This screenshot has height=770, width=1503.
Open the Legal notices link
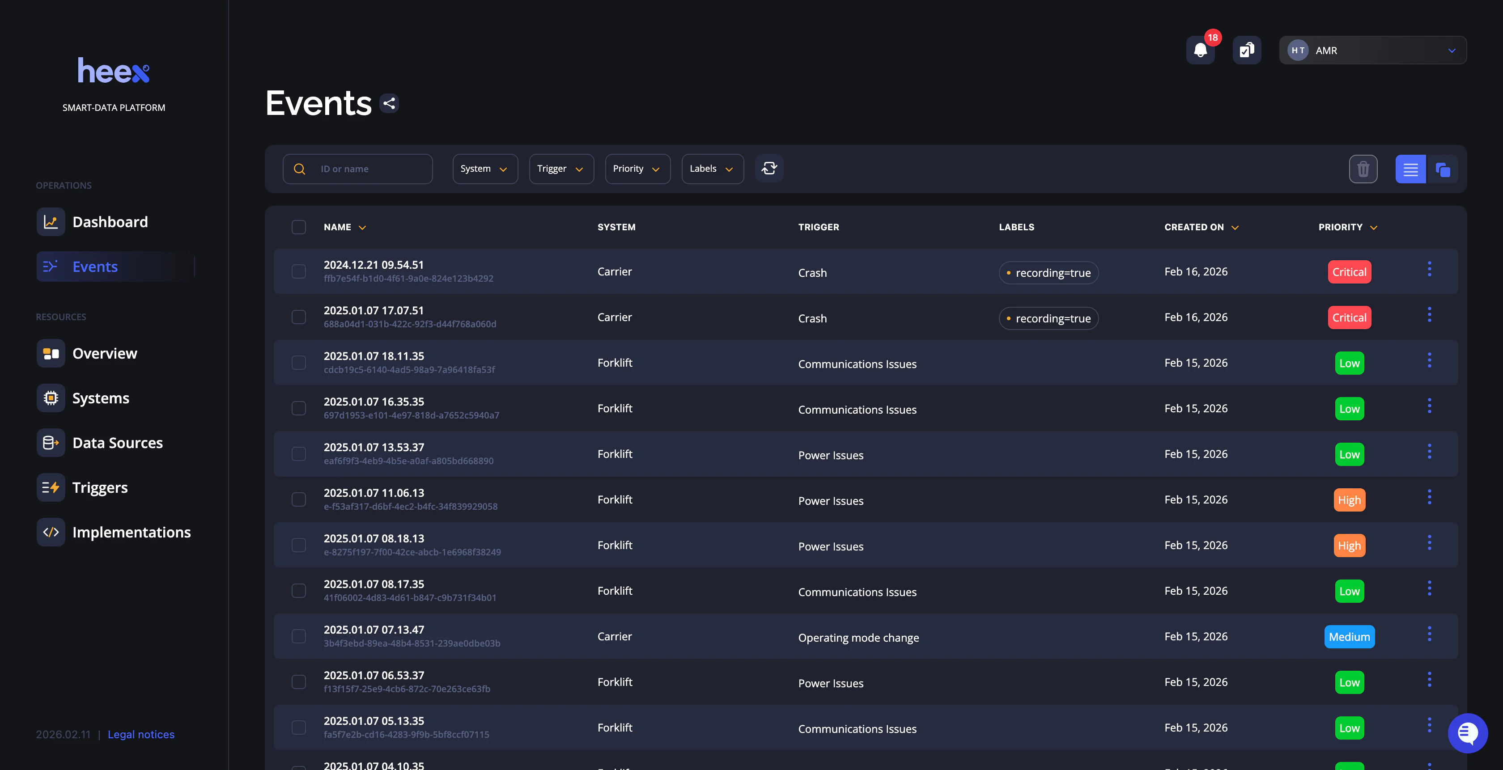tap(140, 734)
